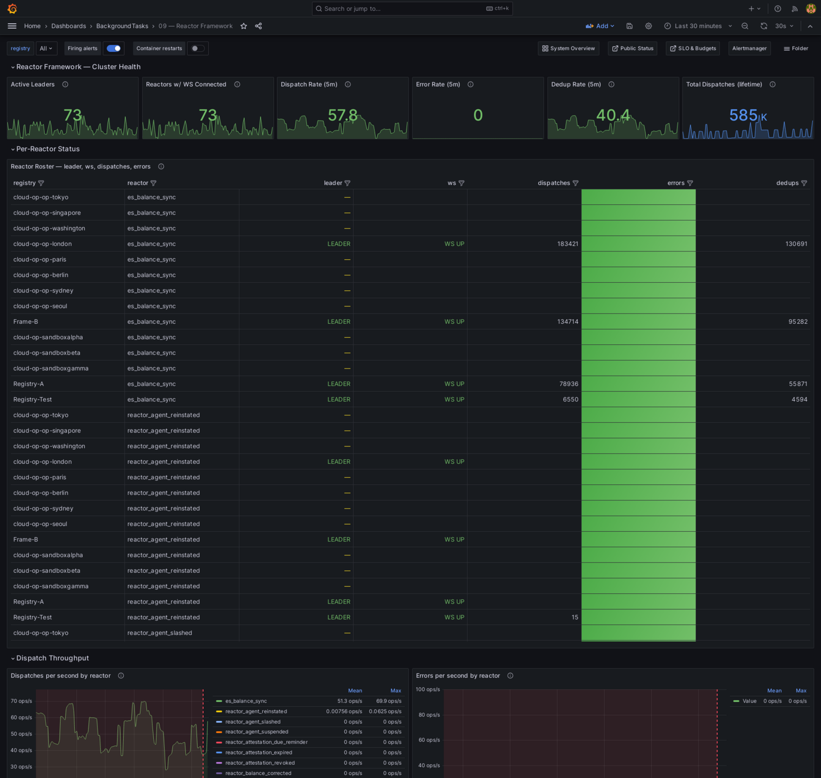Filter the reactor column
This screenshot has width=821, height=778.
(153, 183)
